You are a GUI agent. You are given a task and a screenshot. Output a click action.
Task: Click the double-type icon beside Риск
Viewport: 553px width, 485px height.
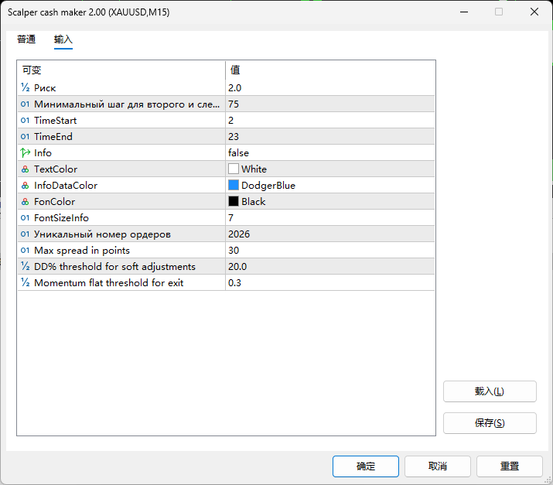[x=26, y=88]
